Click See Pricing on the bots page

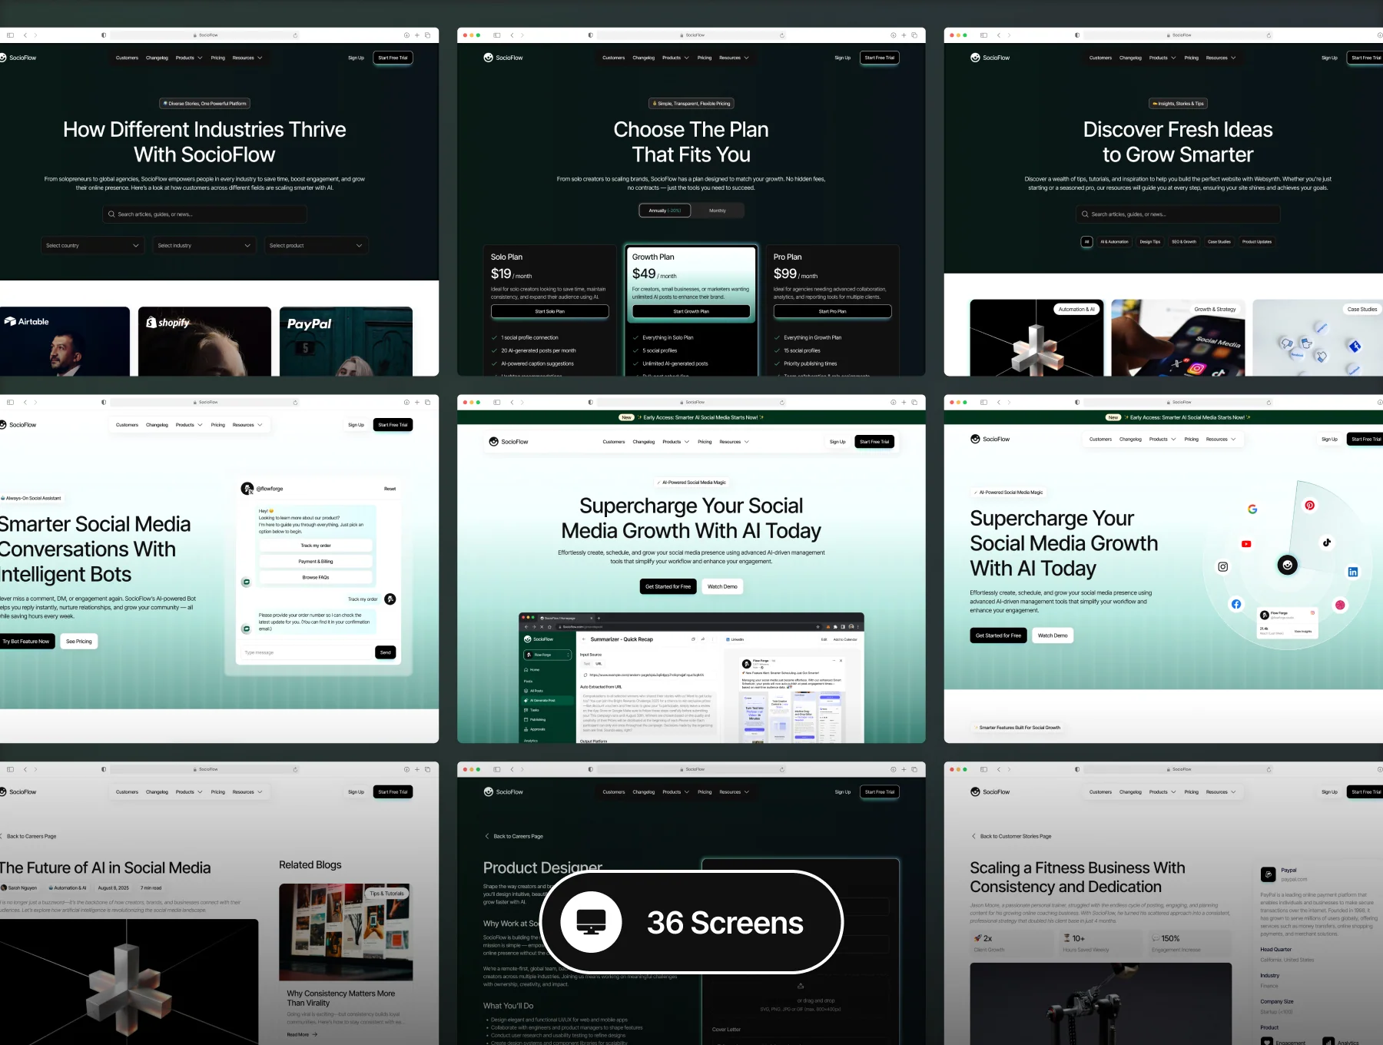click(79, 641)
